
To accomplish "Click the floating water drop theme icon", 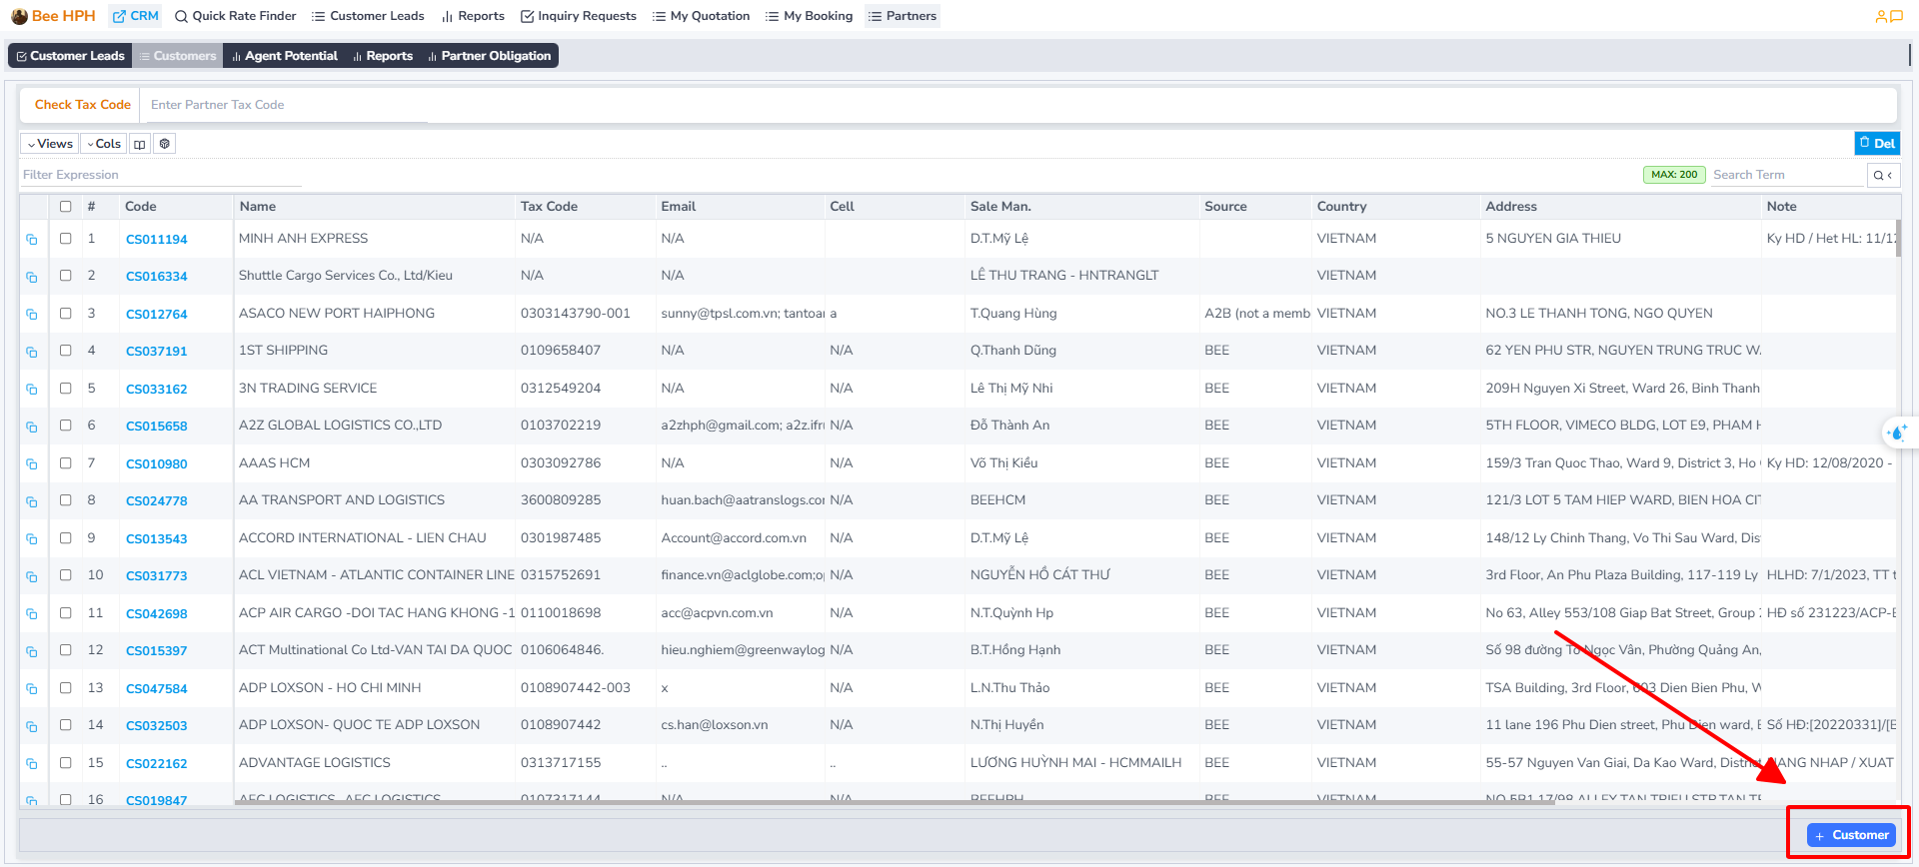I will [x=1896, y=433].
